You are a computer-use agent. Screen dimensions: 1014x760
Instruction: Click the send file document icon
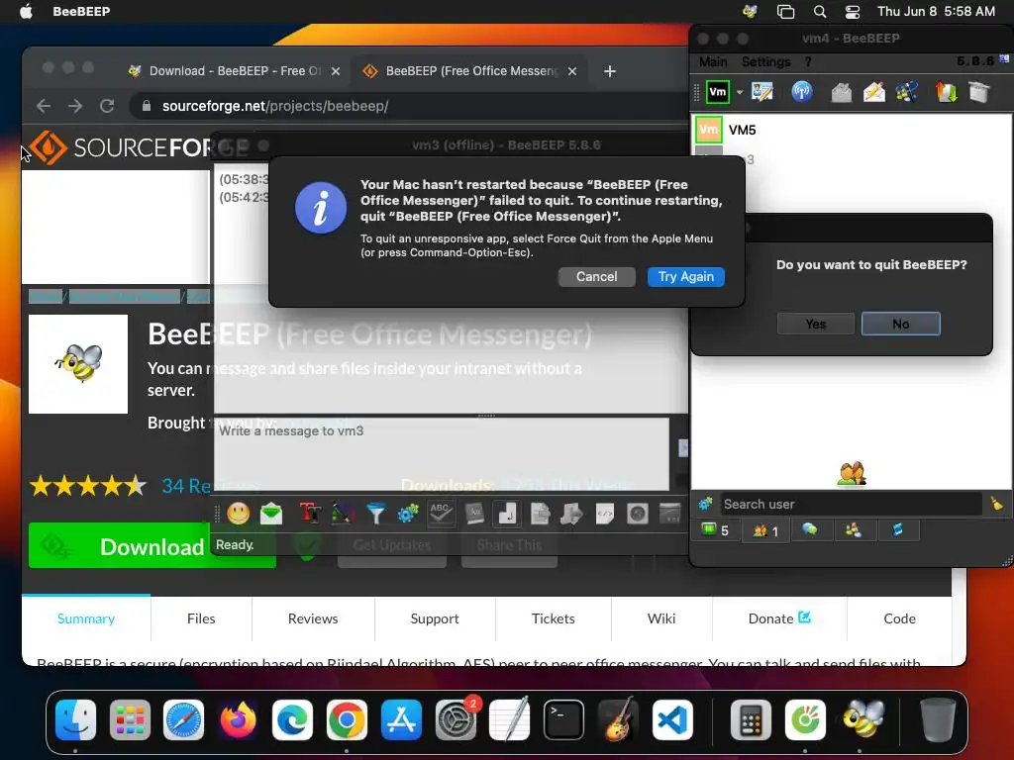[x=540, y=514]
